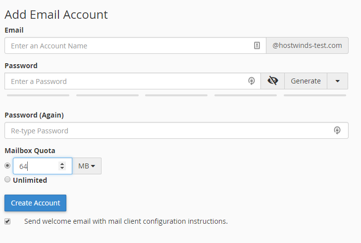This screenshot has height=243, width=361.
Task: Uncheck the Send welcome email checkbox
Action: coord(7,221)
